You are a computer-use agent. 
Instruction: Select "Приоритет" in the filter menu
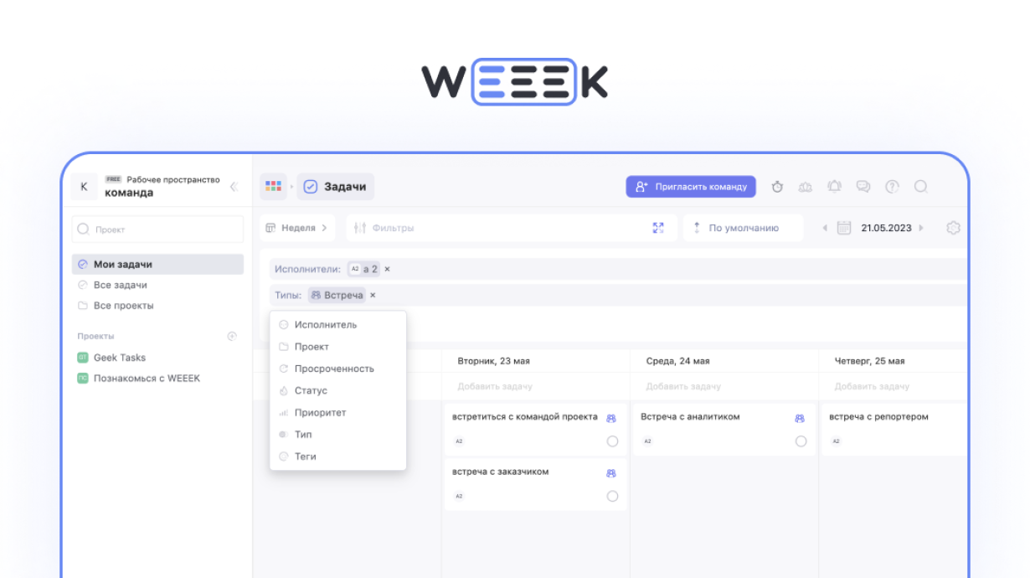(320, 413)
